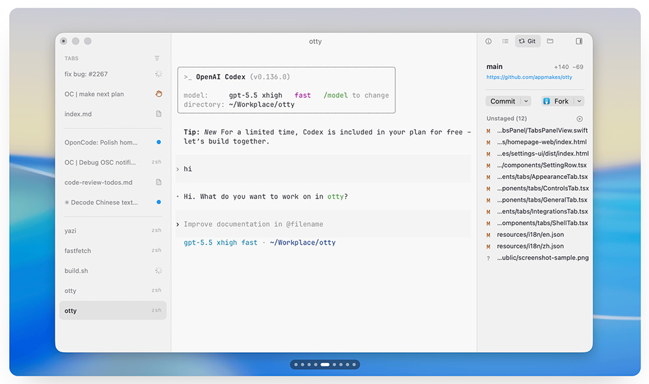This screenshot has height=384, width=649.
Task: Expand the Commit dropdown arrow
Action: coord(526,101)
